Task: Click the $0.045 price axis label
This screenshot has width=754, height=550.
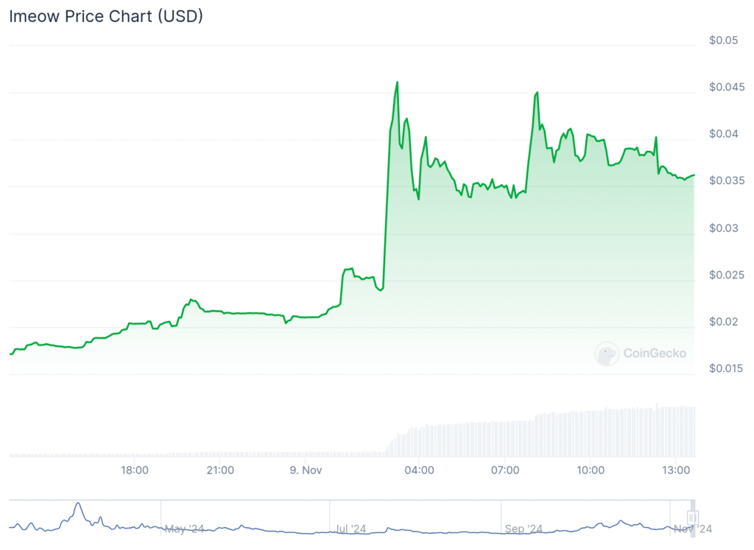Action: (x=725, y=87)
